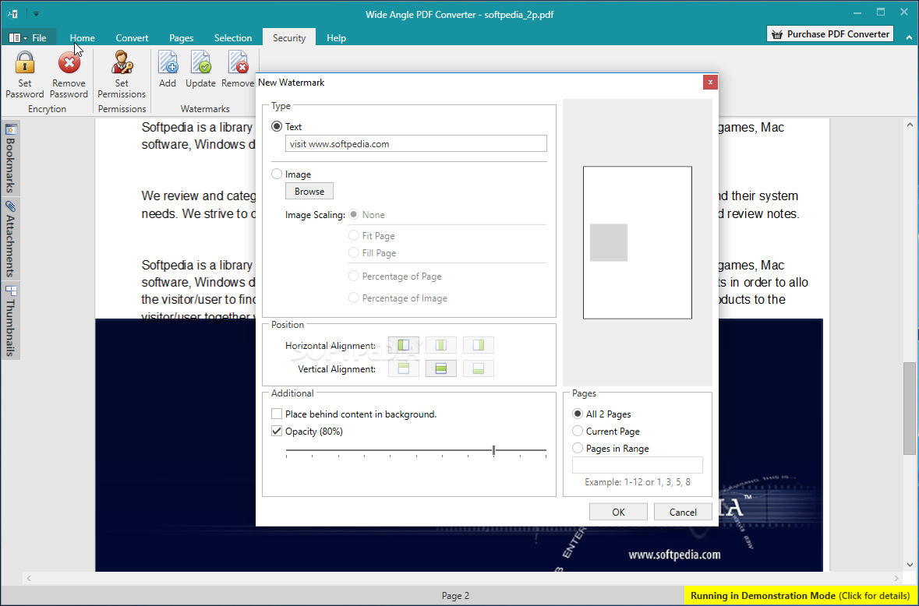
Task: Click the Pages in Range input field
Action: [x=637, y=465]
